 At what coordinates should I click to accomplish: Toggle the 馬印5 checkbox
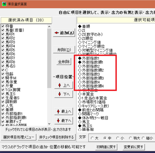[x=3, y=50]
